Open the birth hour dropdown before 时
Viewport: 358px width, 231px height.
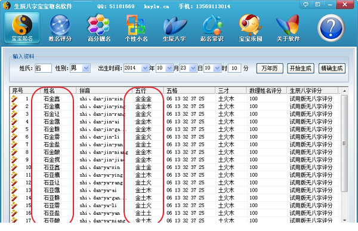217,68
